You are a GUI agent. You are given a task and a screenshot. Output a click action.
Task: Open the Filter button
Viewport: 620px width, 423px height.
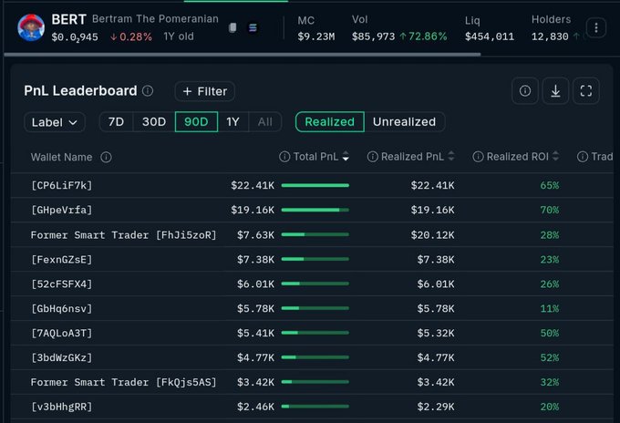tap(205, 91)
